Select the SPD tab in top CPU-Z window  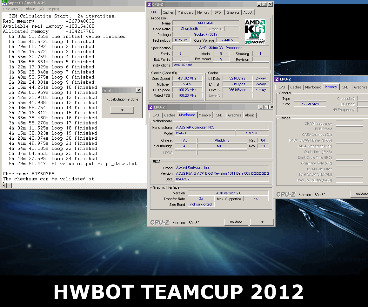click(x=218, y=12)
